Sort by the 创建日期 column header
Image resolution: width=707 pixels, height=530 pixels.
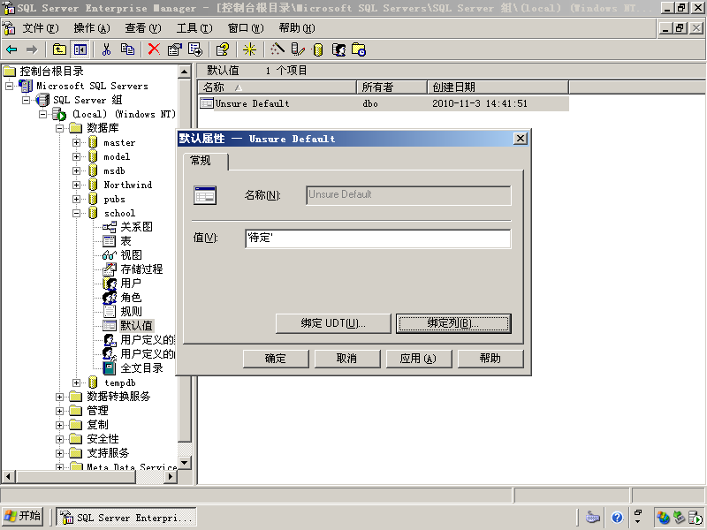pos(498,87)
